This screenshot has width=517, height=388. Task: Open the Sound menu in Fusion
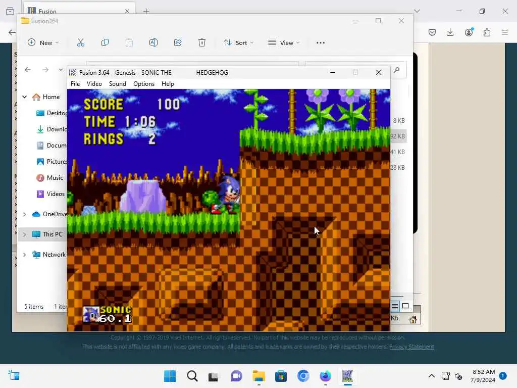click(117, 84)
